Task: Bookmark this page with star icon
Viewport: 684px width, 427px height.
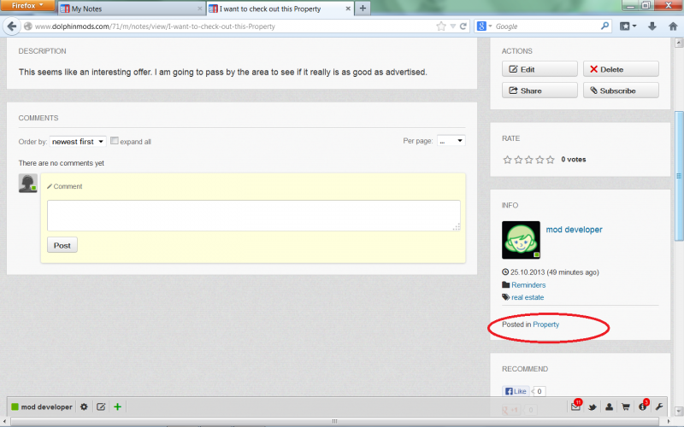Action: [441, 26]
